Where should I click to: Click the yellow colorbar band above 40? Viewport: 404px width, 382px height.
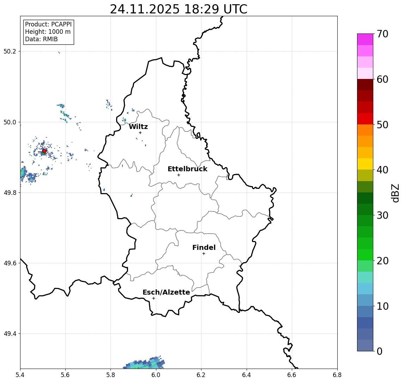365,164
